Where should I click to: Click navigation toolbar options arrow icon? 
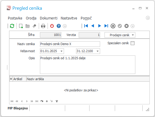tap(132, 26)
